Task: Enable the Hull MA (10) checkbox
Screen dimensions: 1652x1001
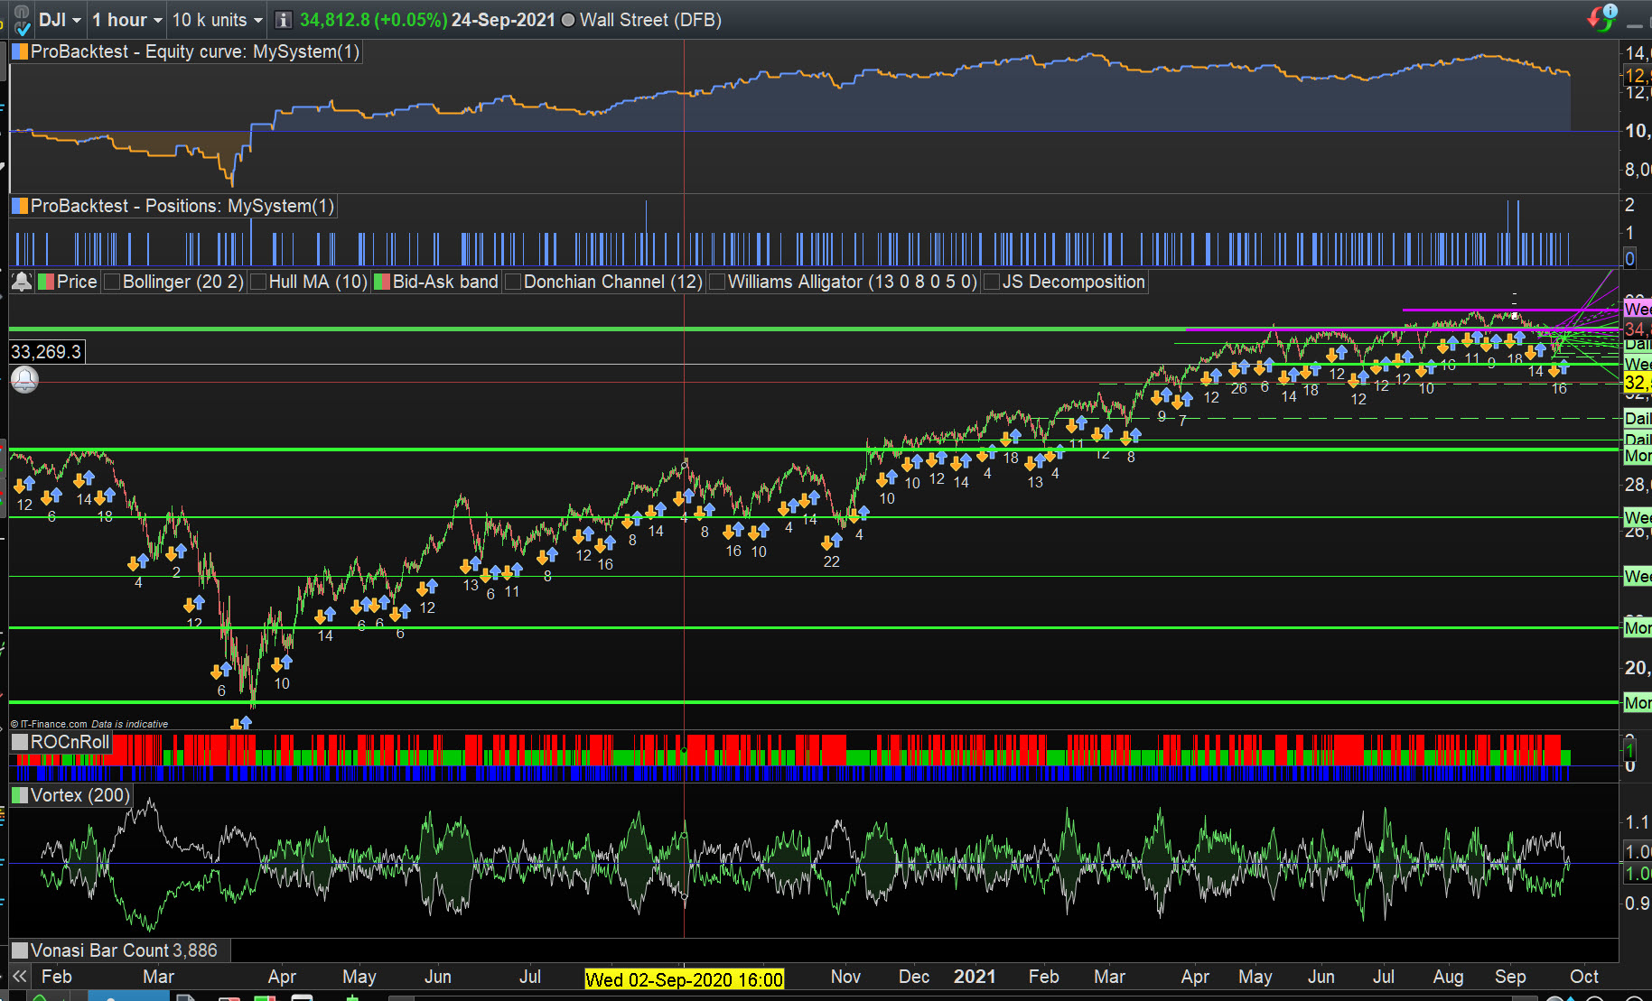Action: click(258, 282)
